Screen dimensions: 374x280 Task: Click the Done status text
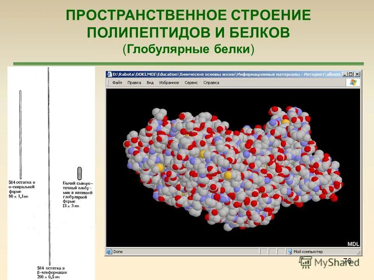point(119,251)
